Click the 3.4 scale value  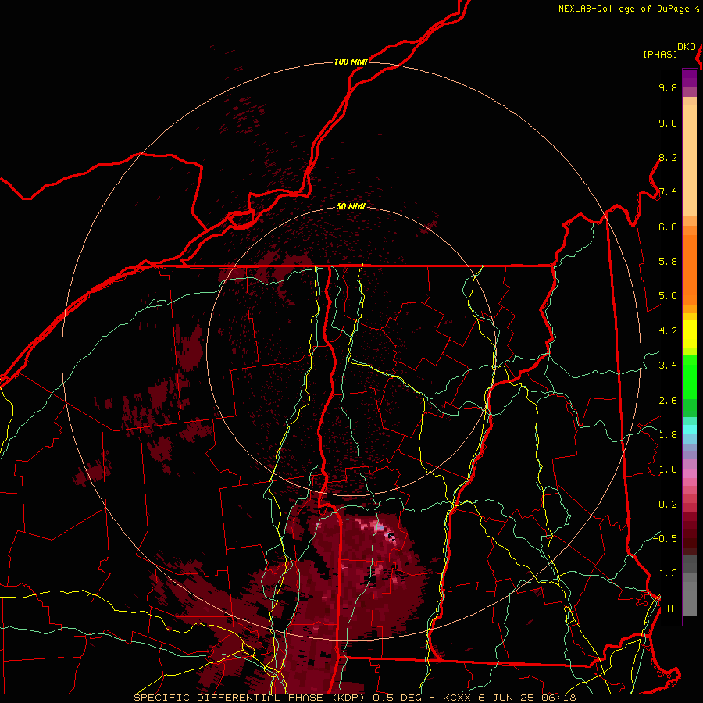[668, 366]
